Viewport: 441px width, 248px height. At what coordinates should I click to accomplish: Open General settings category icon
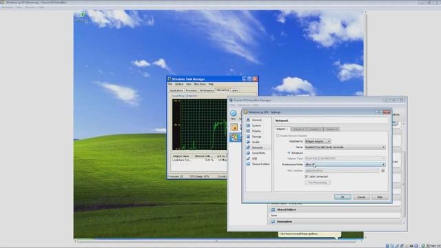pos(248,120)
